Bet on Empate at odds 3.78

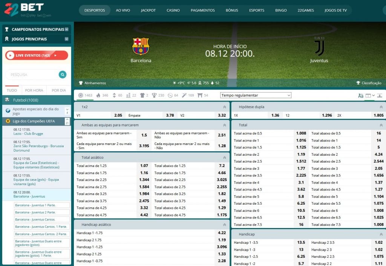170,115
